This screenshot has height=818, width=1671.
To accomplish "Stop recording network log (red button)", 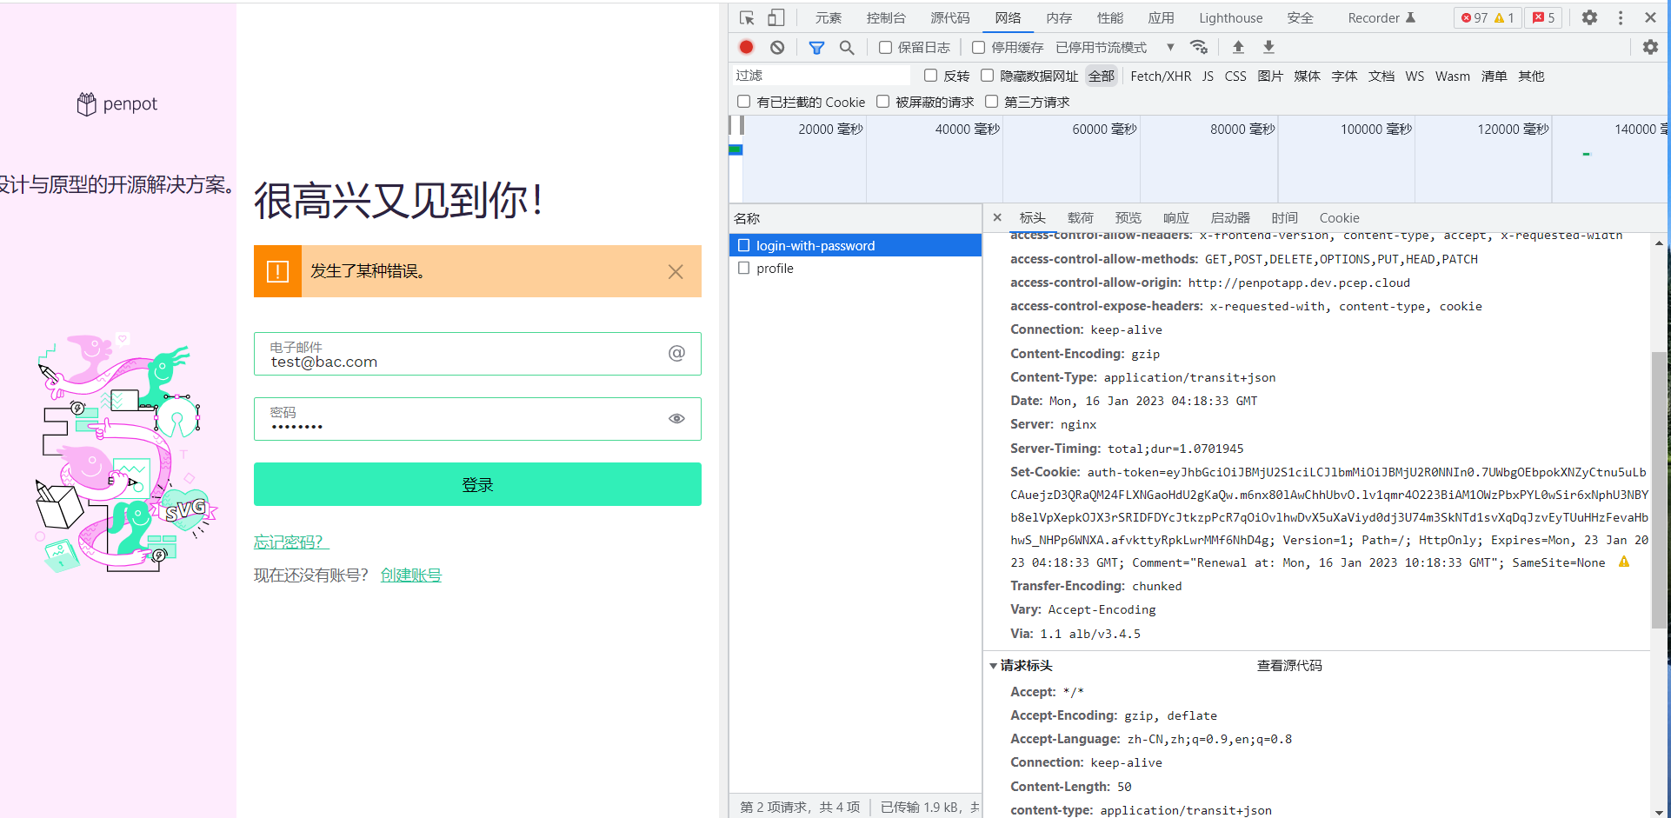I will coord(746,47).
